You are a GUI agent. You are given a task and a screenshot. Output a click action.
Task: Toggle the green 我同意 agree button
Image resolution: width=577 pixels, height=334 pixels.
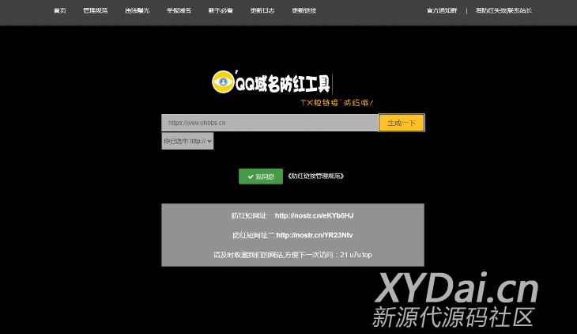pos(261,176)
